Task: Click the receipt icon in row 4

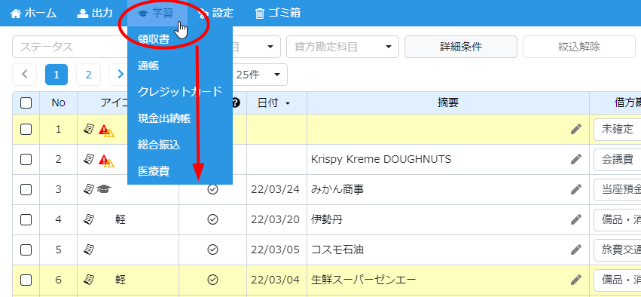Action: (88, 219)
